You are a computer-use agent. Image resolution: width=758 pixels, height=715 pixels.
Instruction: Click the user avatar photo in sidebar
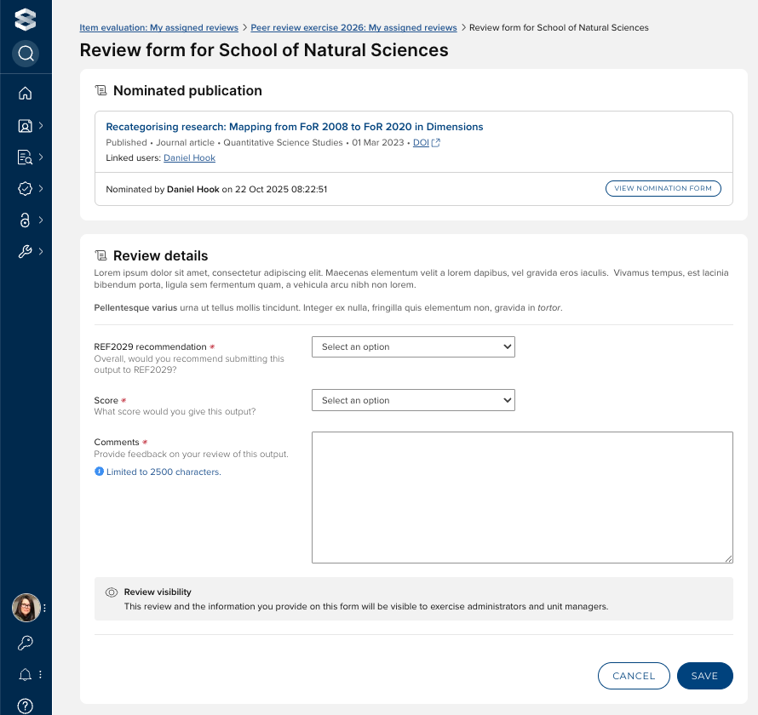pos(26,608)
